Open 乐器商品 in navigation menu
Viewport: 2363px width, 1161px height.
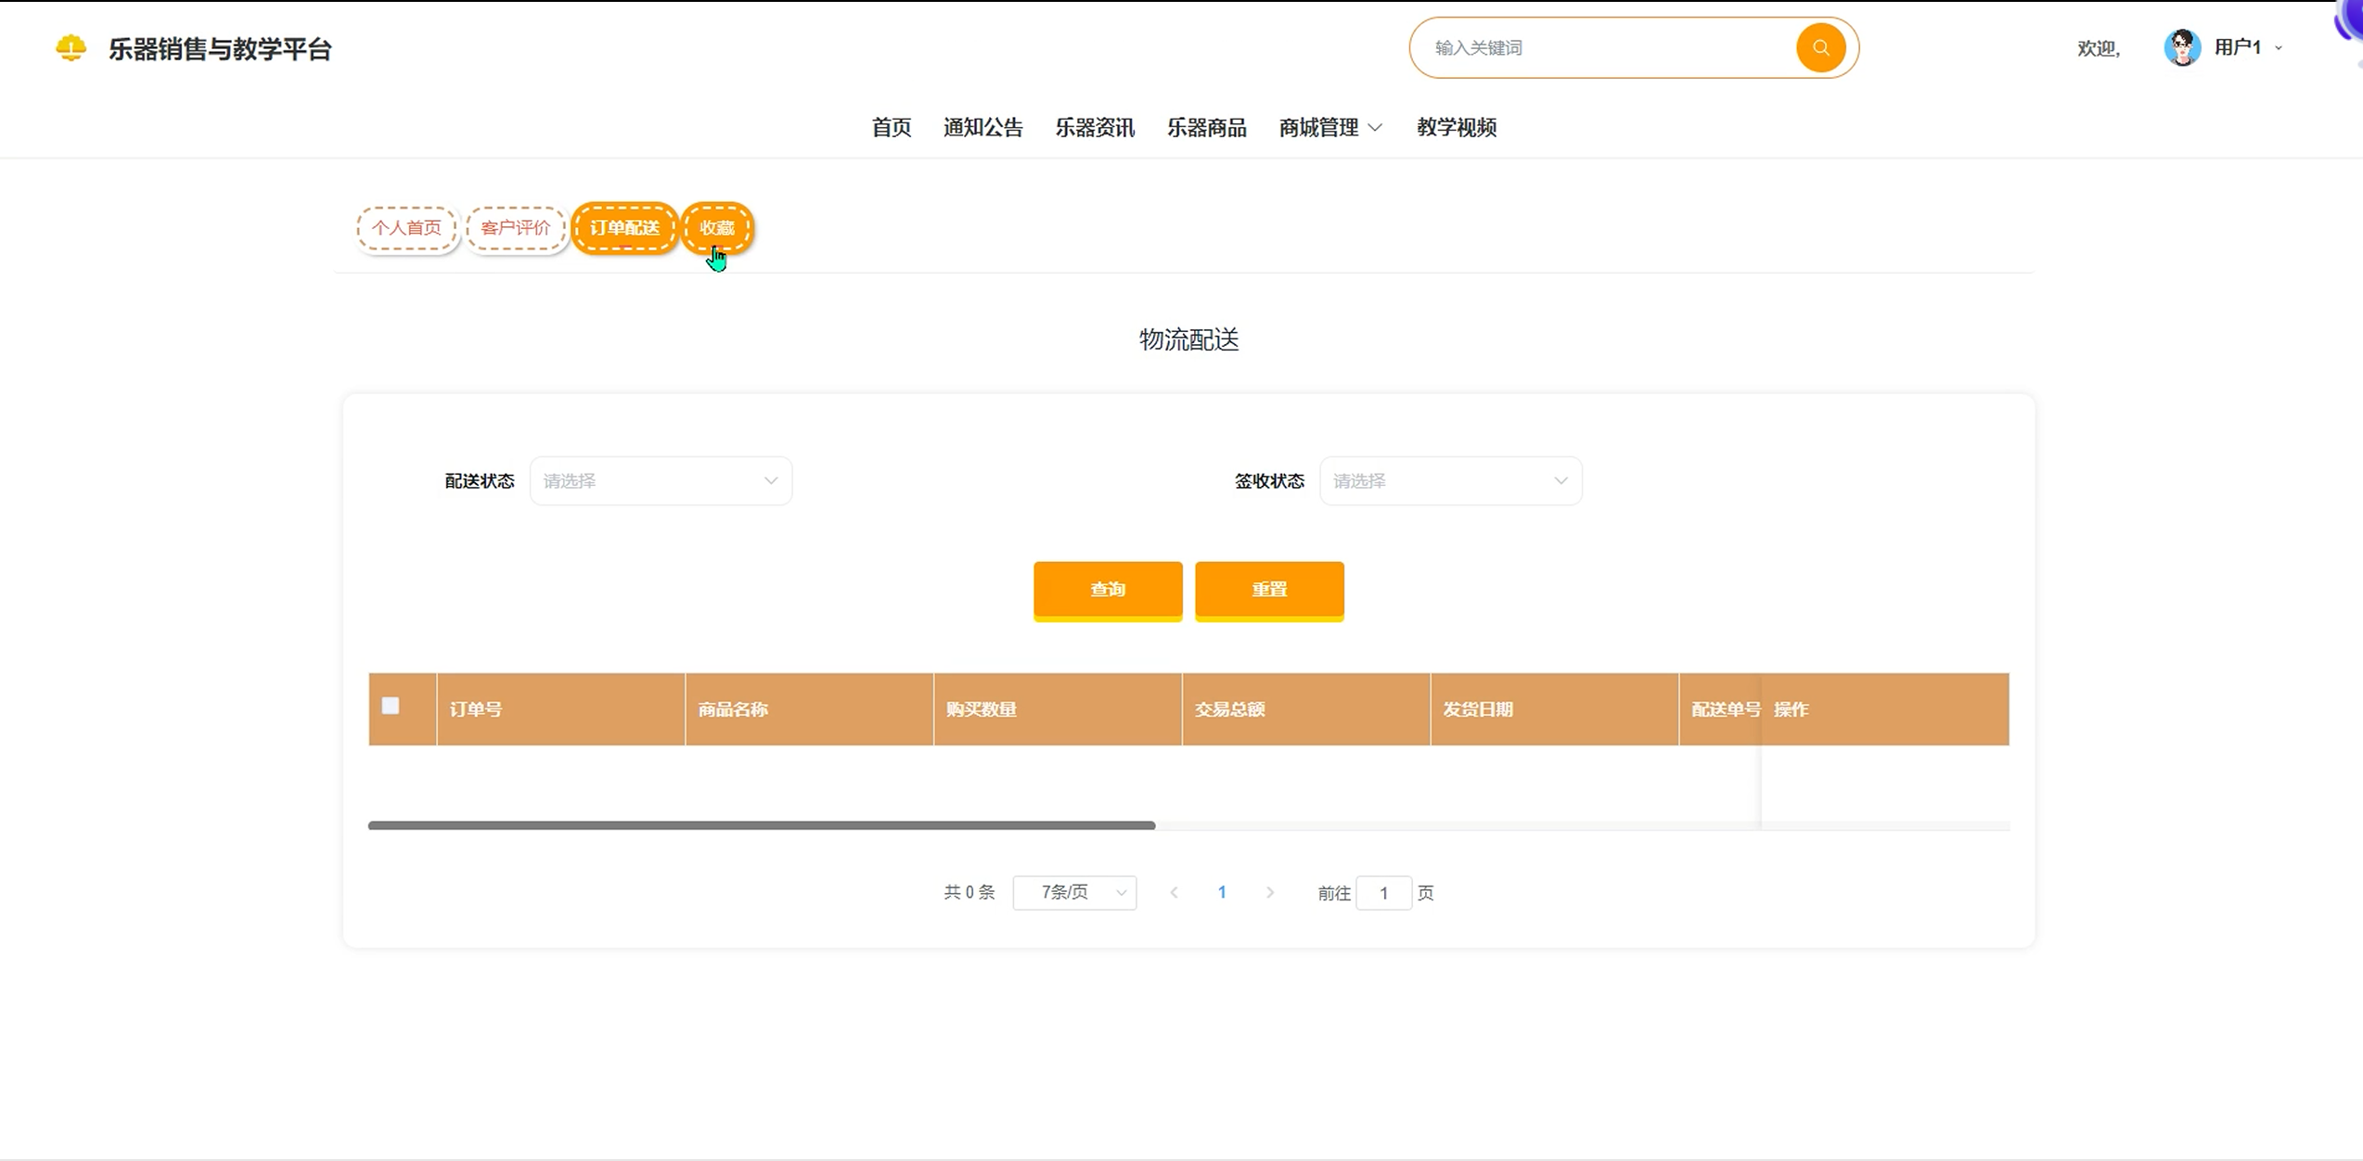pos(1206,128)
